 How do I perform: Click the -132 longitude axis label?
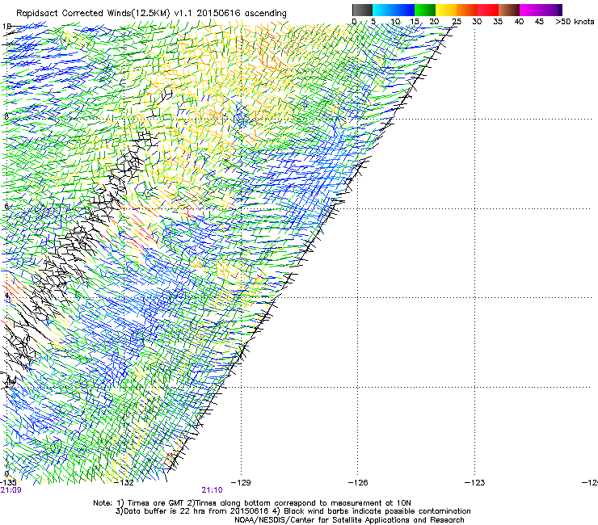click(x=124, y=483)
